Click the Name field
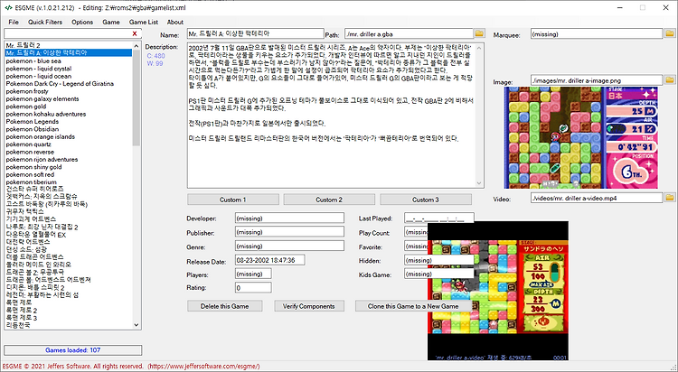 coord(256,33)
